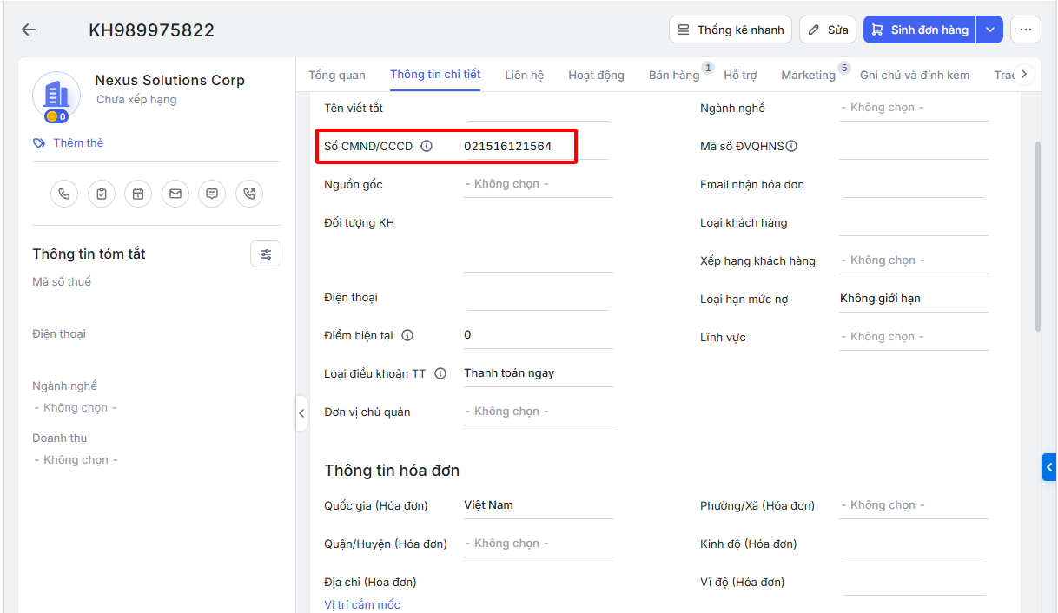Open the Nguồn gốc dropdown
Image resolution: width=1058 pixels, height=613 pixels.
[538, 184]
